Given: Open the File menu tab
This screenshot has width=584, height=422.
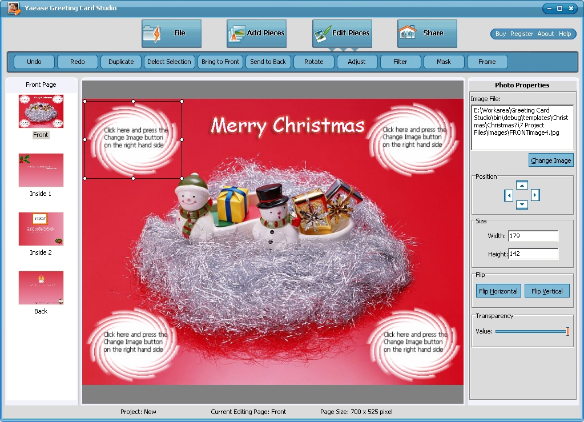Looking at the screenshot, I should (x=171, y=33).
